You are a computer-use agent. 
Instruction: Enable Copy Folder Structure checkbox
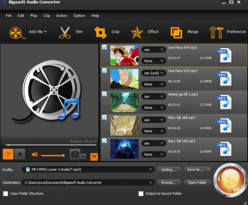point(5,194)
